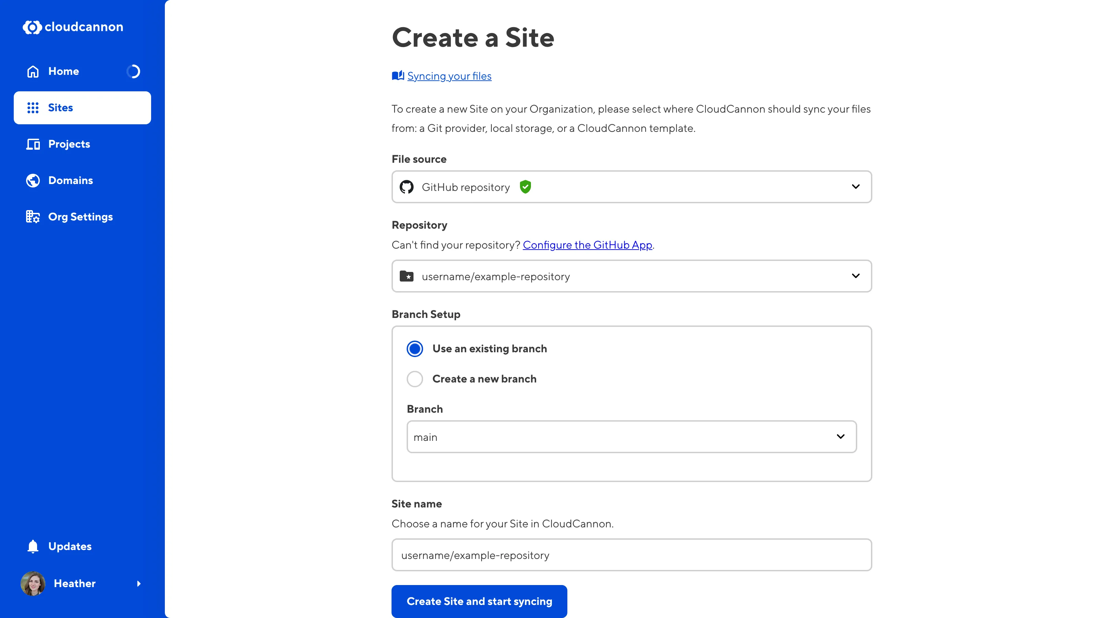
Task: Select Use an existing branch
Action: pyautogui.click(x=414, y=348)
